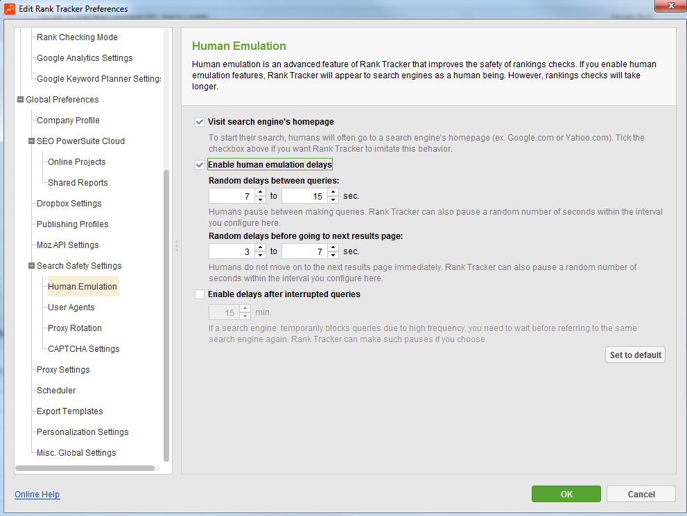Click the disabled 15 min delay field
The height and width of the screenshot is (516, 687).
[225, 312]
